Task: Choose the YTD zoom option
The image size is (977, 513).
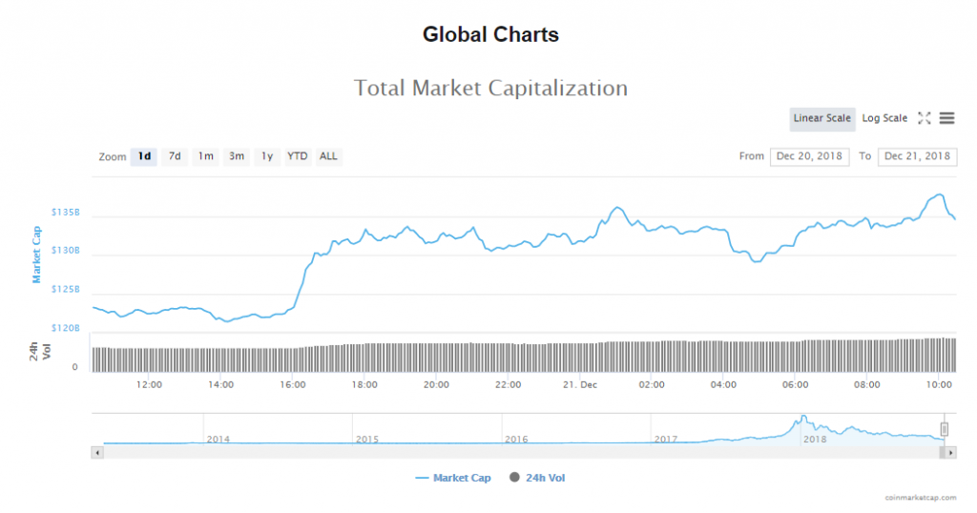Action: pos(298,156)
